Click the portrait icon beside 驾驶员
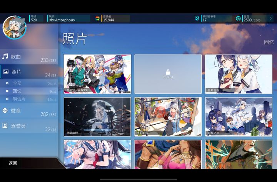Image resolution: width=277 pixels, height=182 pixels. point(5,126)
